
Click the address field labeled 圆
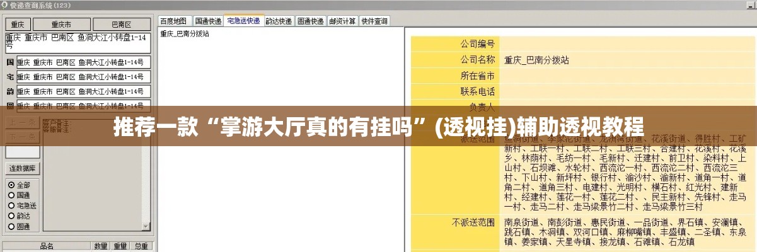[x=84, y=106]
